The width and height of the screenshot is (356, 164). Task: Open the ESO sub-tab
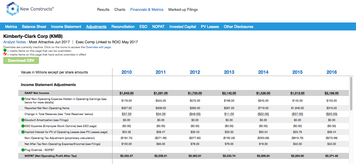tap(143, 27)
